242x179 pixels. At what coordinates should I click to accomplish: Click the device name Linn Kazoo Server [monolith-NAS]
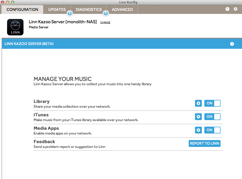point(63,22)
